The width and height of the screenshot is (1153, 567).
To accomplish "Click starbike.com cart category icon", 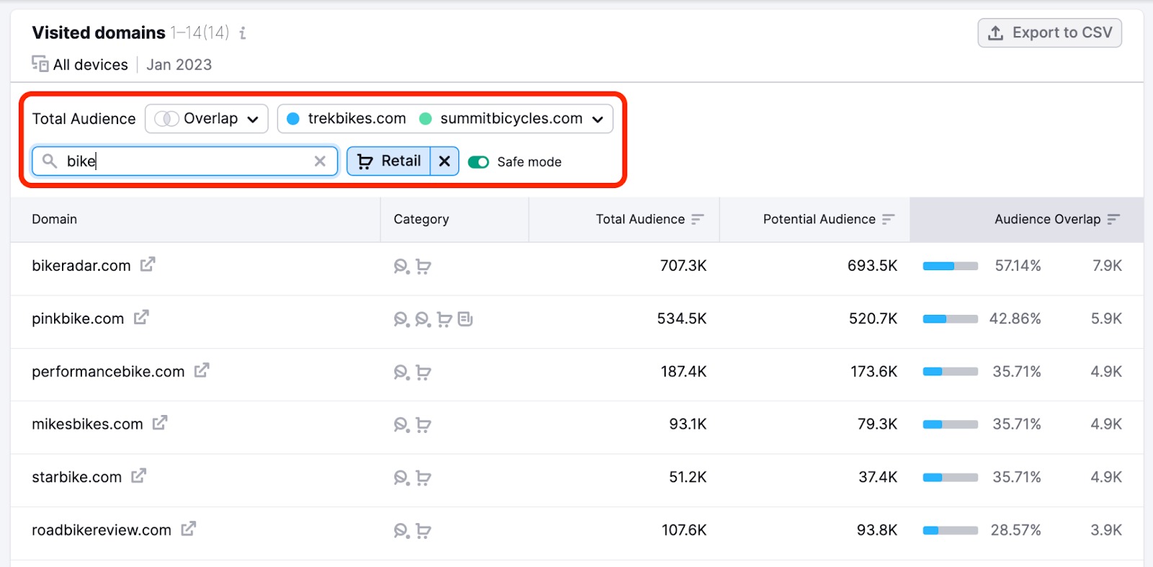I will point(424,478).
